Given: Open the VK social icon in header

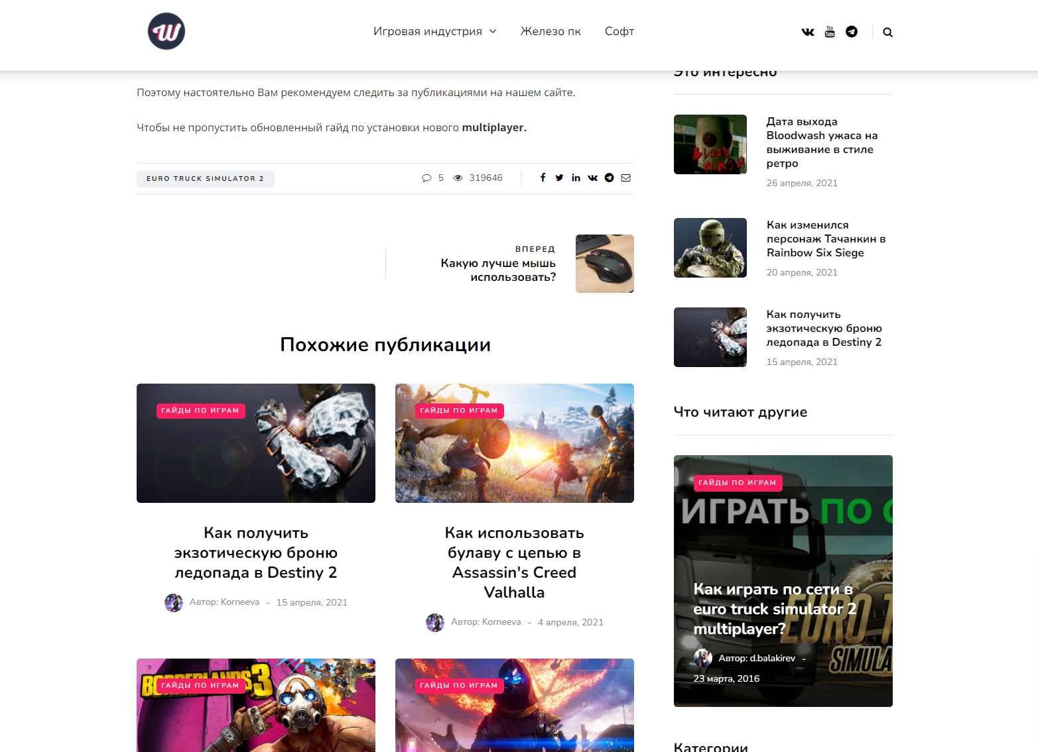Looking at the screenshot, I should (x=808, y=32).
